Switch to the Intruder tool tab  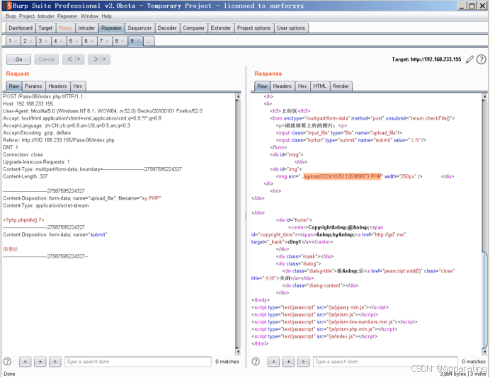tap(86, 28)
